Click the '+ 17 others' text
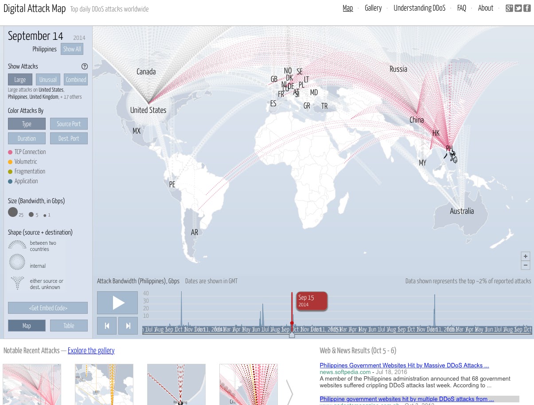This screenshot has height=405, width=534. (71, 97)
